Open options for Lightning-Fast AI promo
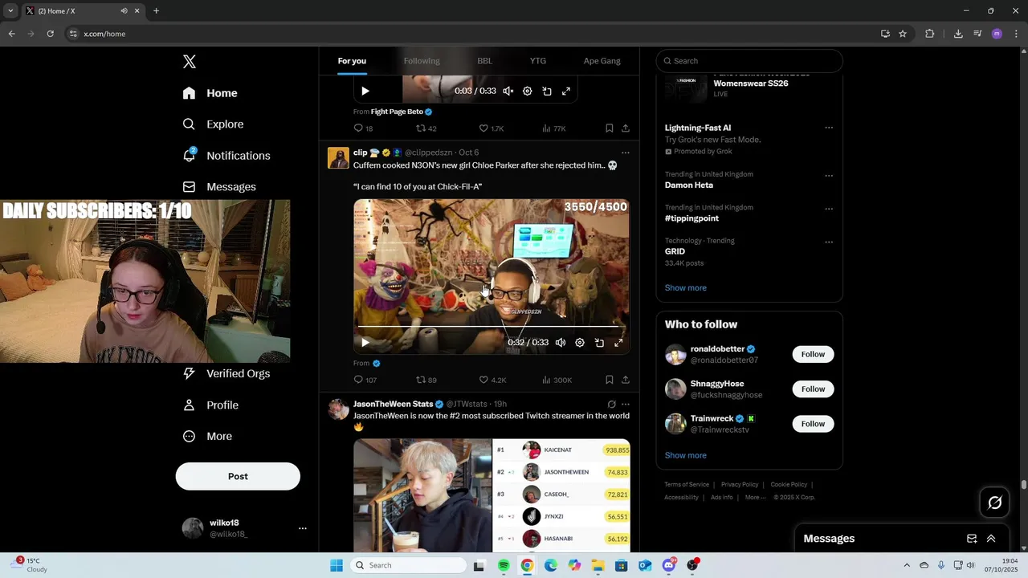 [829, 128]
